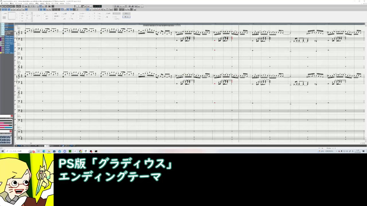Click the grey button above the outlined button
Image resolution: width=367 pixels, height=206 pixels.
click(127, 14)
